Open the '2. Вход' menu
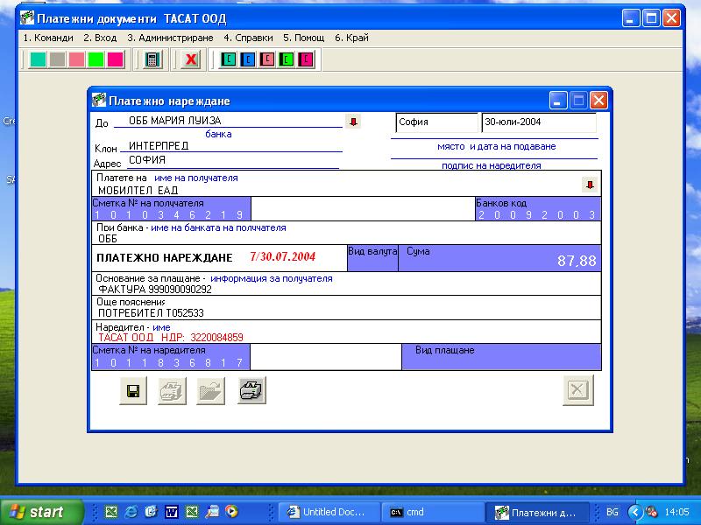The image size is (701, 525). (100, 38)
